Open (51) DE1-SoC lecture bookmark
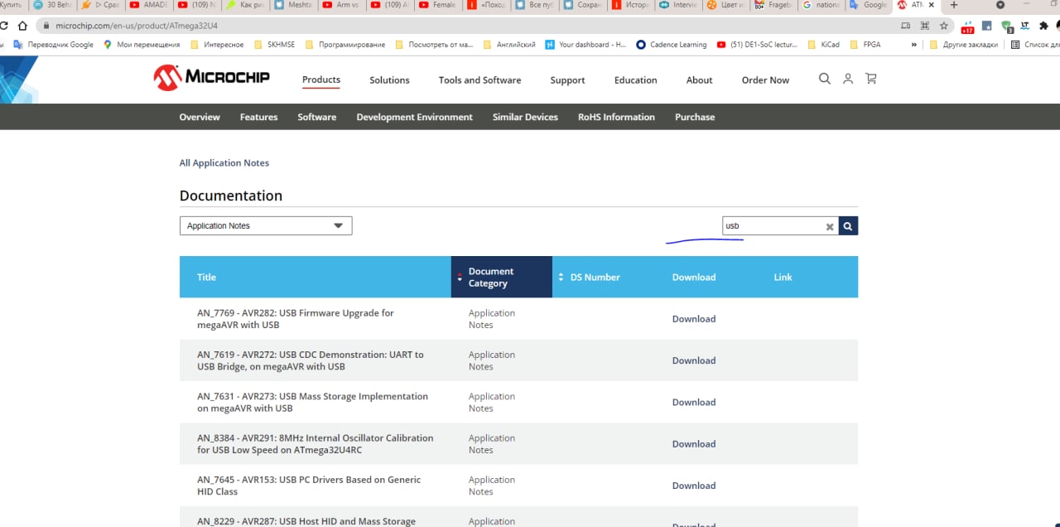 click(757, 45)
